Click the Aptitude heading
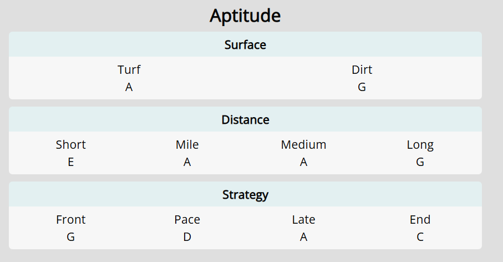This screenshot has width=503, height=262. point(245,16)
